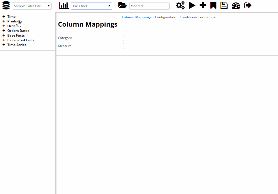The width and height of the screenshot is (278, 194).
Task: Save with the floppy disk icon
Action: [224, 5]
